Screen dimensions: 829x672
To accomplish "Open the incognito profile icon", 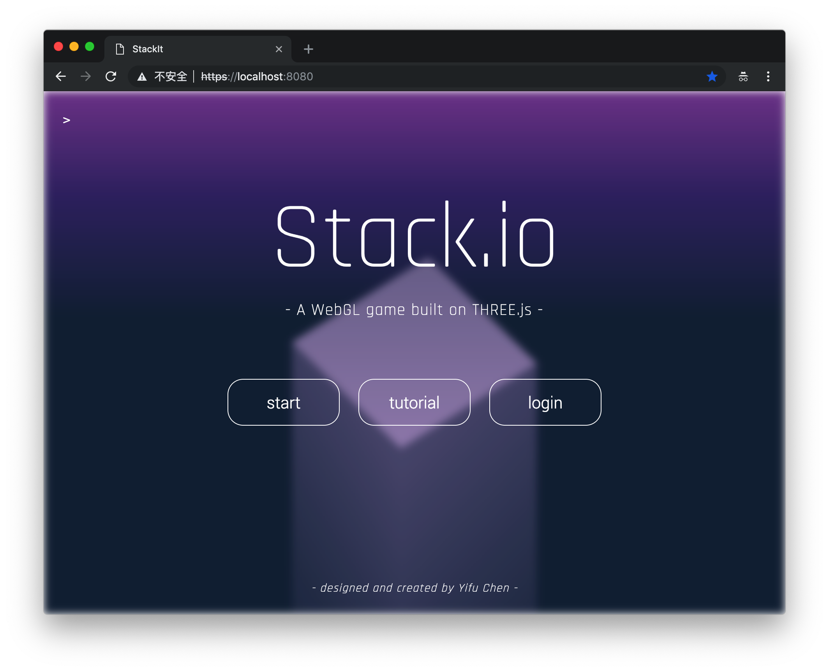I will [x=743, y=76].
